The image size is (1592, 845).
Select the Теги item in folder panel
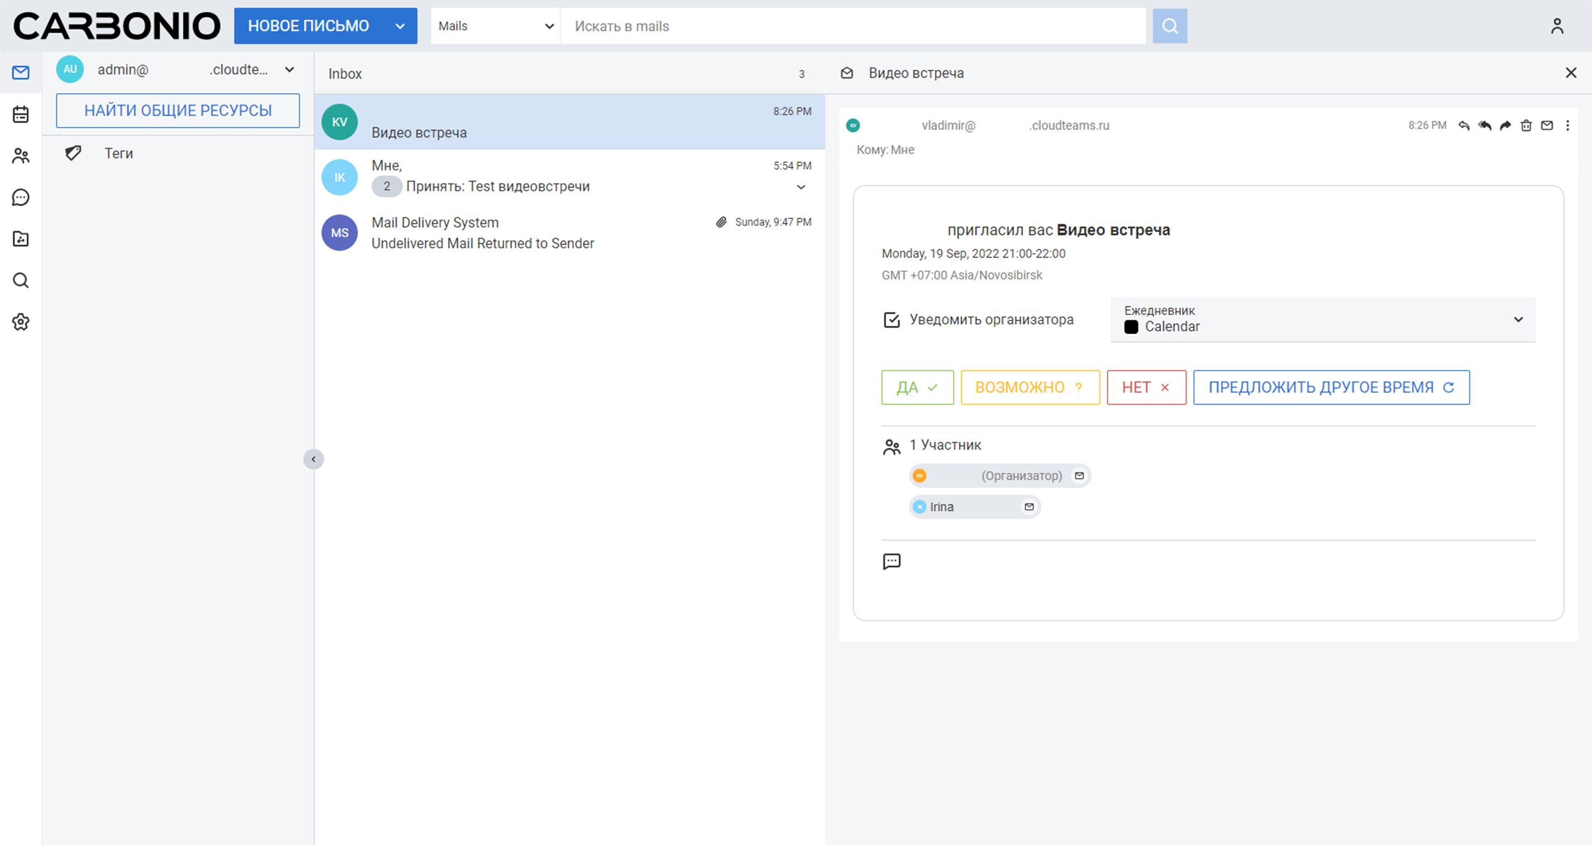[118, 153]
